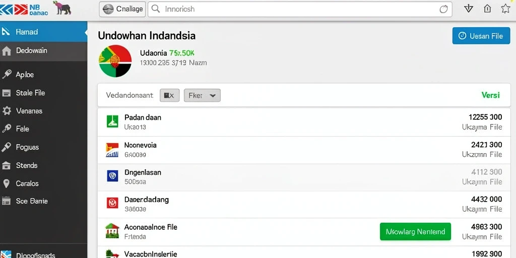Click the gear icon beside Venanas
This screenshot has height=258, width=516.
(x=7, y=111)
